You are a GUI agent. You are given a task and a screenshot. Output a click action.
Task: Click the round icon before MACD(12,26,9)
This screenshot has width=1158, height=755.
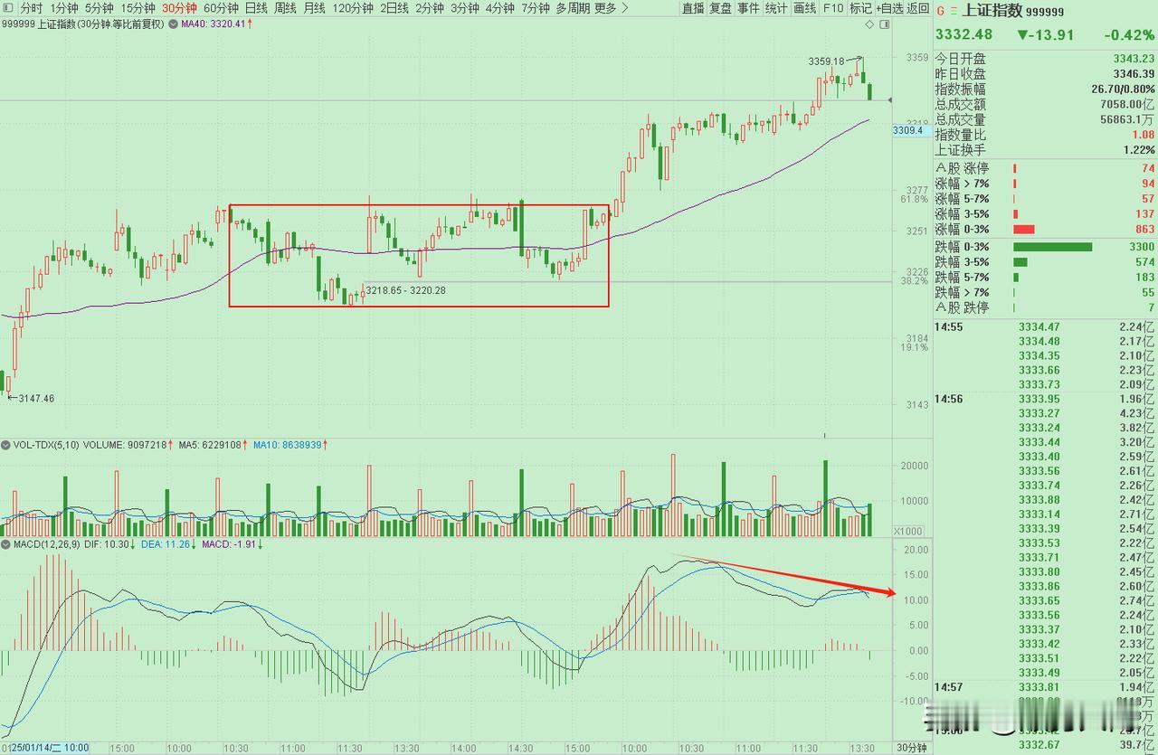[6, 545]
